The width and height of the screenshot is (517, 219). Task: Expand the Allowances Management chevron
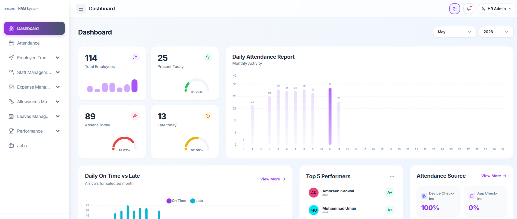click(x=58, y=102)
